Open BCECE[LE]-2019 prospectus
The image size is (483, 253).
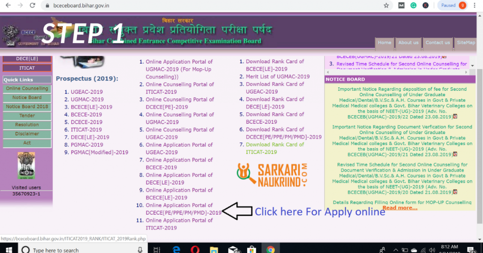tap(92, 107)
